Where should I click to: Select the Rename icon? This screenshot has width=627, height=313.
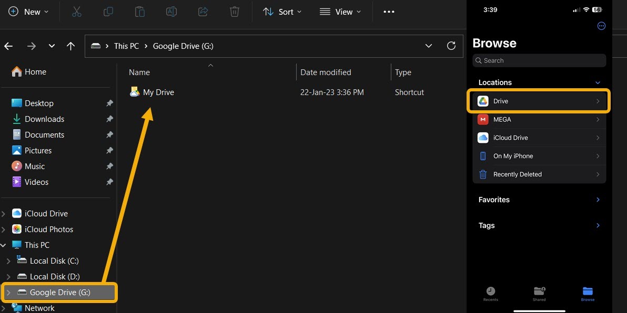click(x=171, y=12)
